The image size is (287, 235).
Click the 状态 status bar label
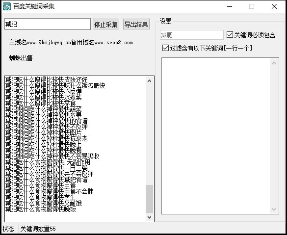8,229
